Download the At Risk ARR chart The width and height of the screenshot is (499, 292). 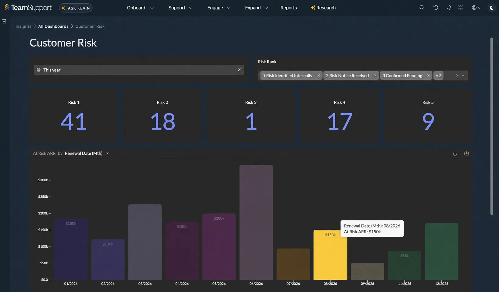click(466, 154)
